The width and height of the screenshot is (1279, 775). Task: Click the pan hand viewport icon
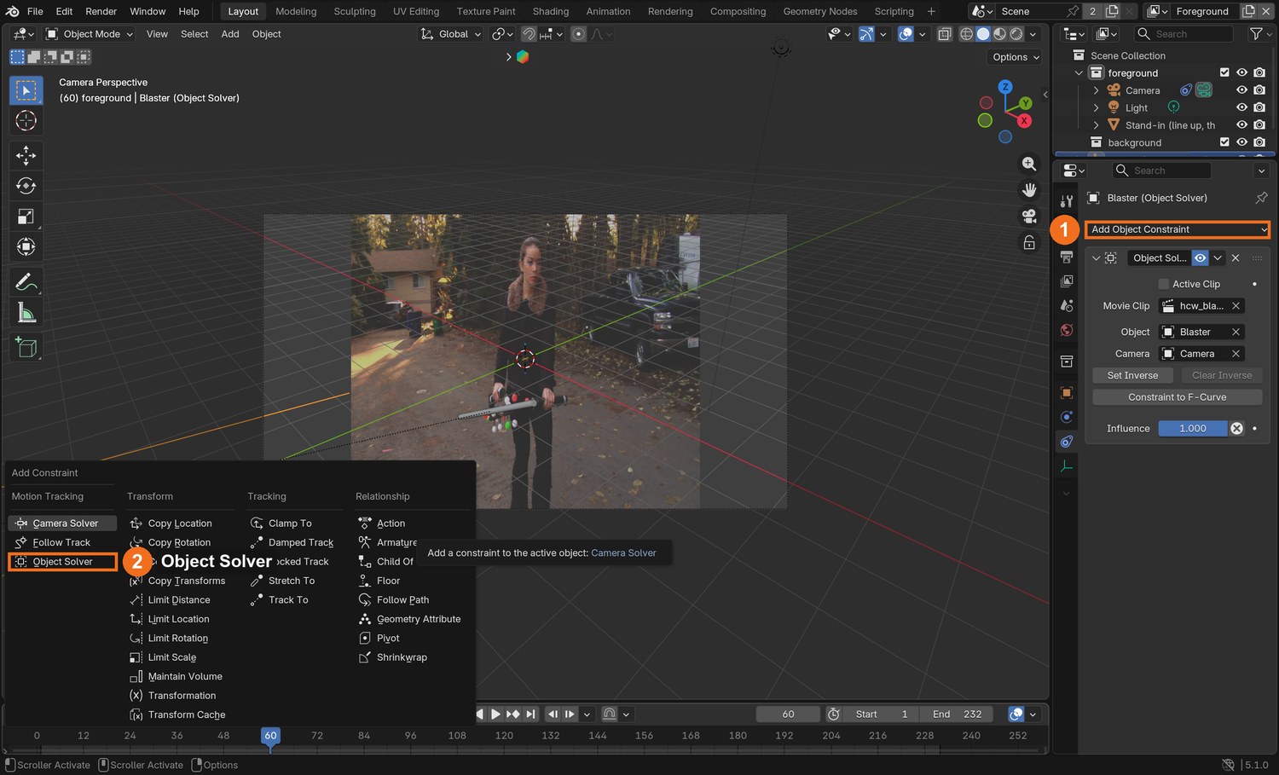coord(1029,190)
